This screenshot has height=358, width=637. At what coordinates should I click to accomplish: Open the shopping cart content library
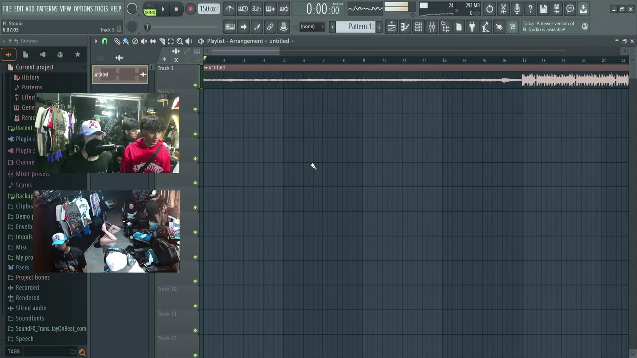(x=512, y=27)
